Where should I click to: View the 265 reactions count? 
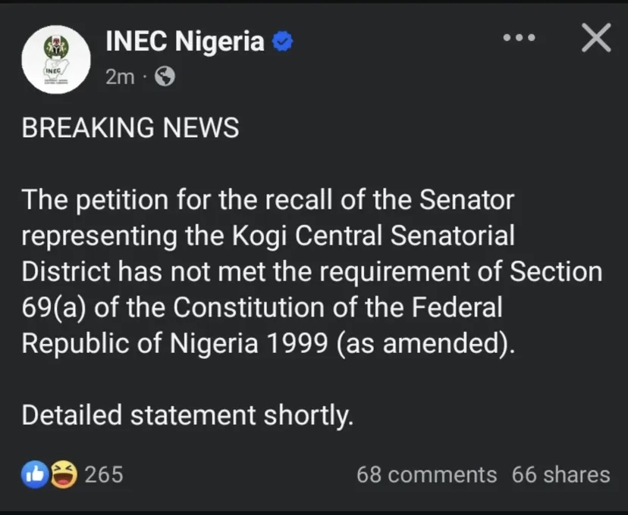point(103,475)
